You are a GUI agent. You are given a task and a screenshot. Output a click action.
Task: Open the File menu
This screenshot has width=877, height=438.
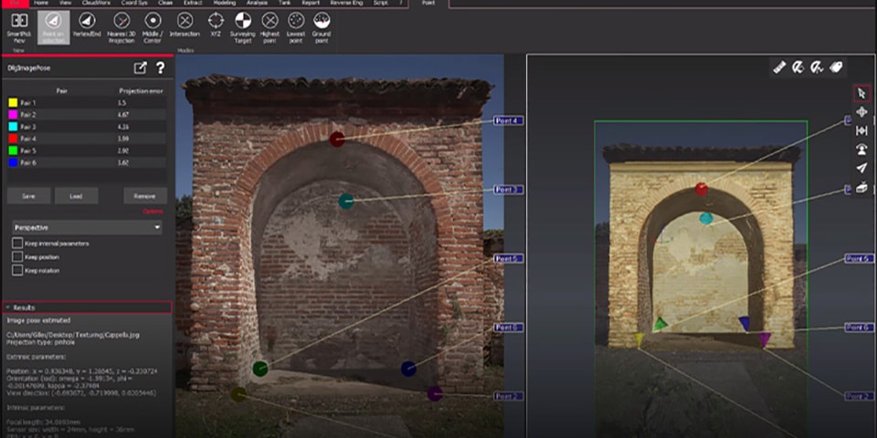click(x=14, y=3)
